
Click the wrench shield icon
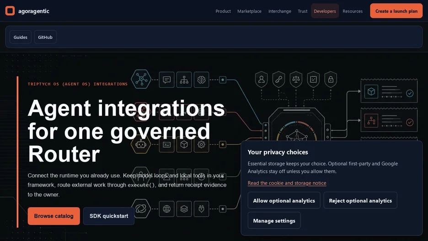[278, 80]
